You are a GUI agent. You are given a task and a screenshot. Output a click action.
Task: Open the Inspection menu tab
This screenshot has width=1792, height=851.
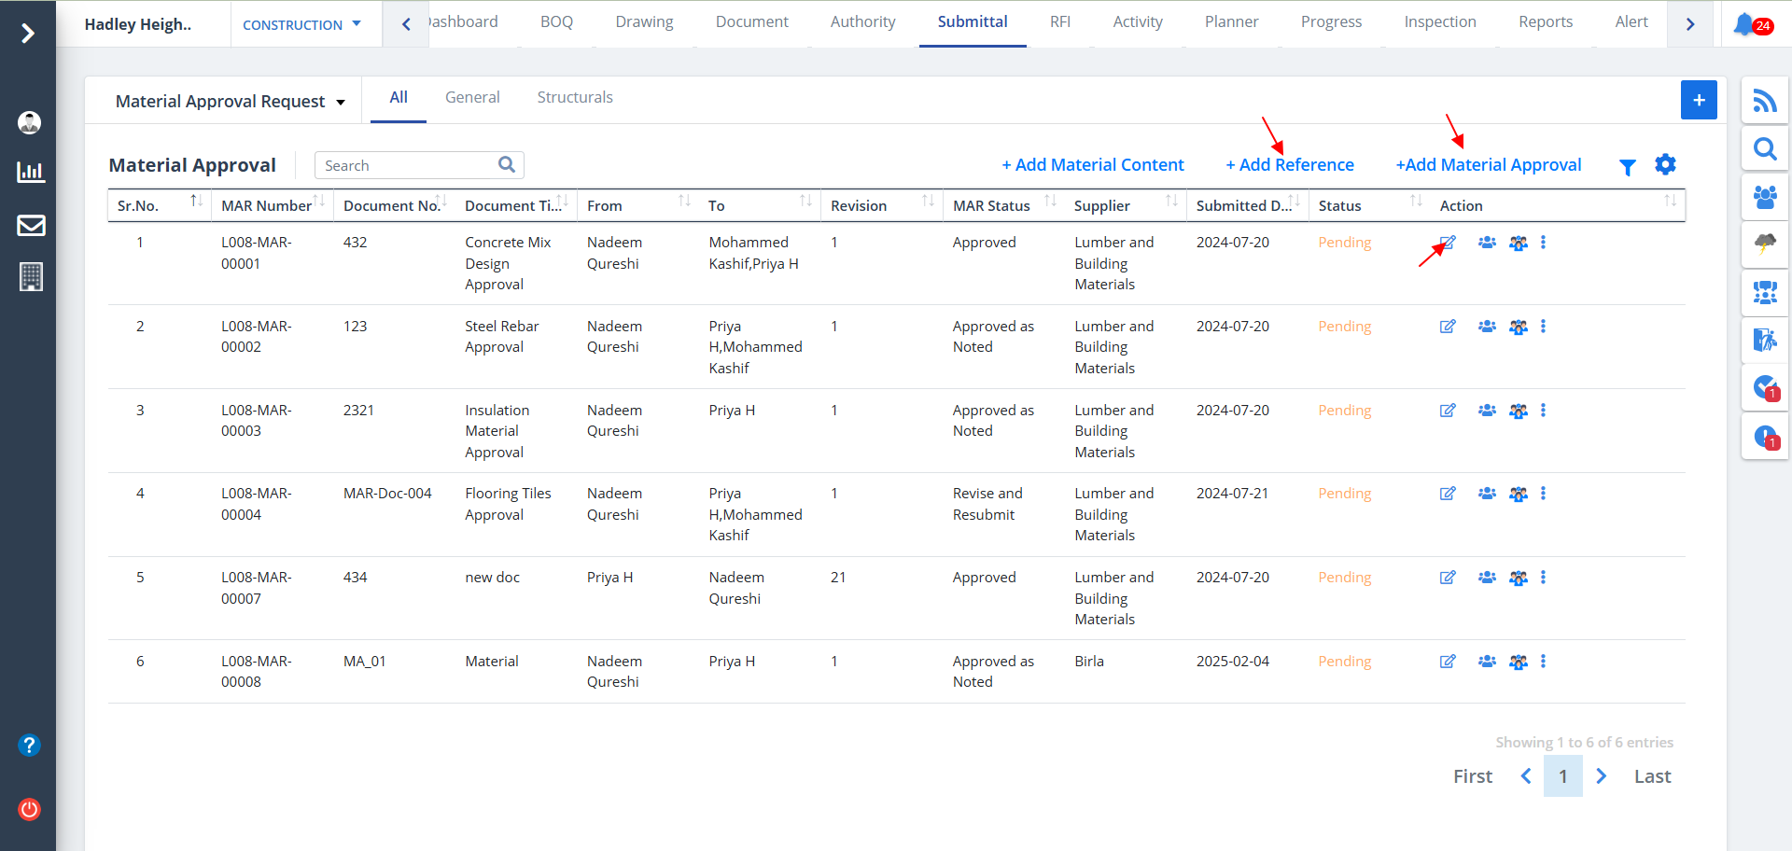[x=1439, y=21]
